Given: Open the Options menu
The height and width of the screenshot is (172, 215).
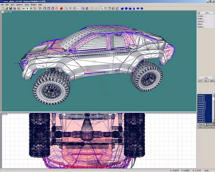Looking at the screenshot, I should coord(19,5).
